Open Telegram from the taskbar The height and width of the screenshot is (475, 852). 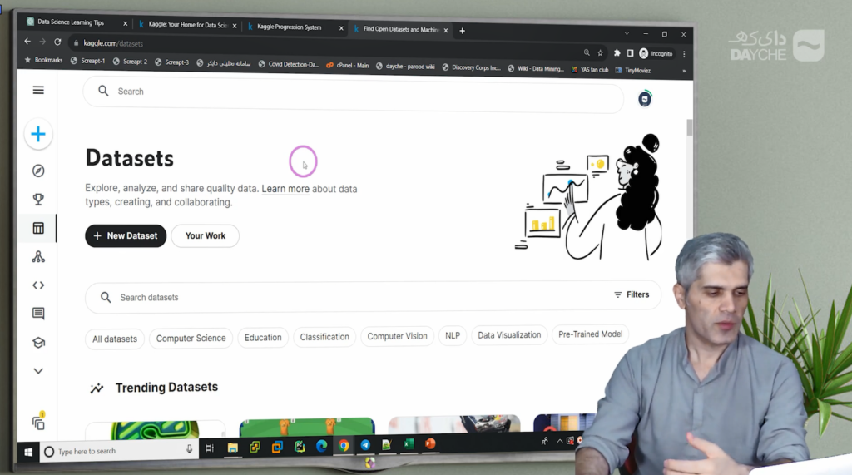tap(365, 445)
